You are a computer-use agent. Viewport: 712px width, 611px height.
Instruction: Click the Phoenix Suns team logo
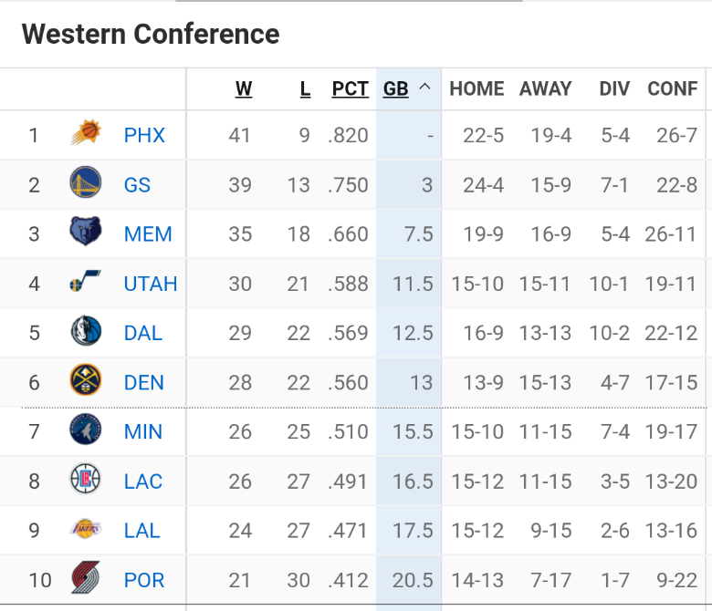86,135
